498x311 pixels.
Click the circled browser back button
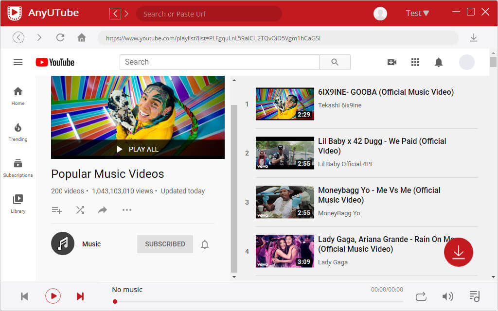[18, 37]
